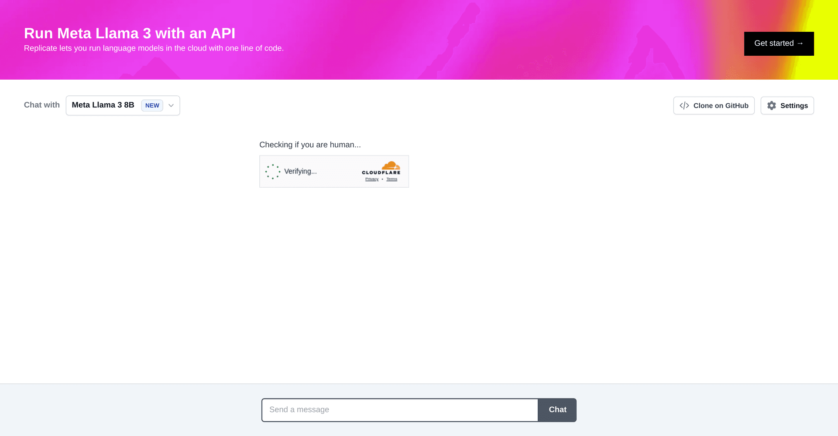Open the Meta Llama 3 8B model dropdown
Viewport: 838px width, 436px height.
(x=123, y=105)
